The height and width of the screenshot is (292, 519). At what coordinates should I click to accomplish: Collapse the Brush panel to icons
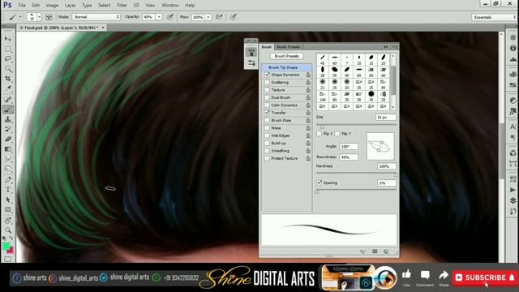click(386, 47)
